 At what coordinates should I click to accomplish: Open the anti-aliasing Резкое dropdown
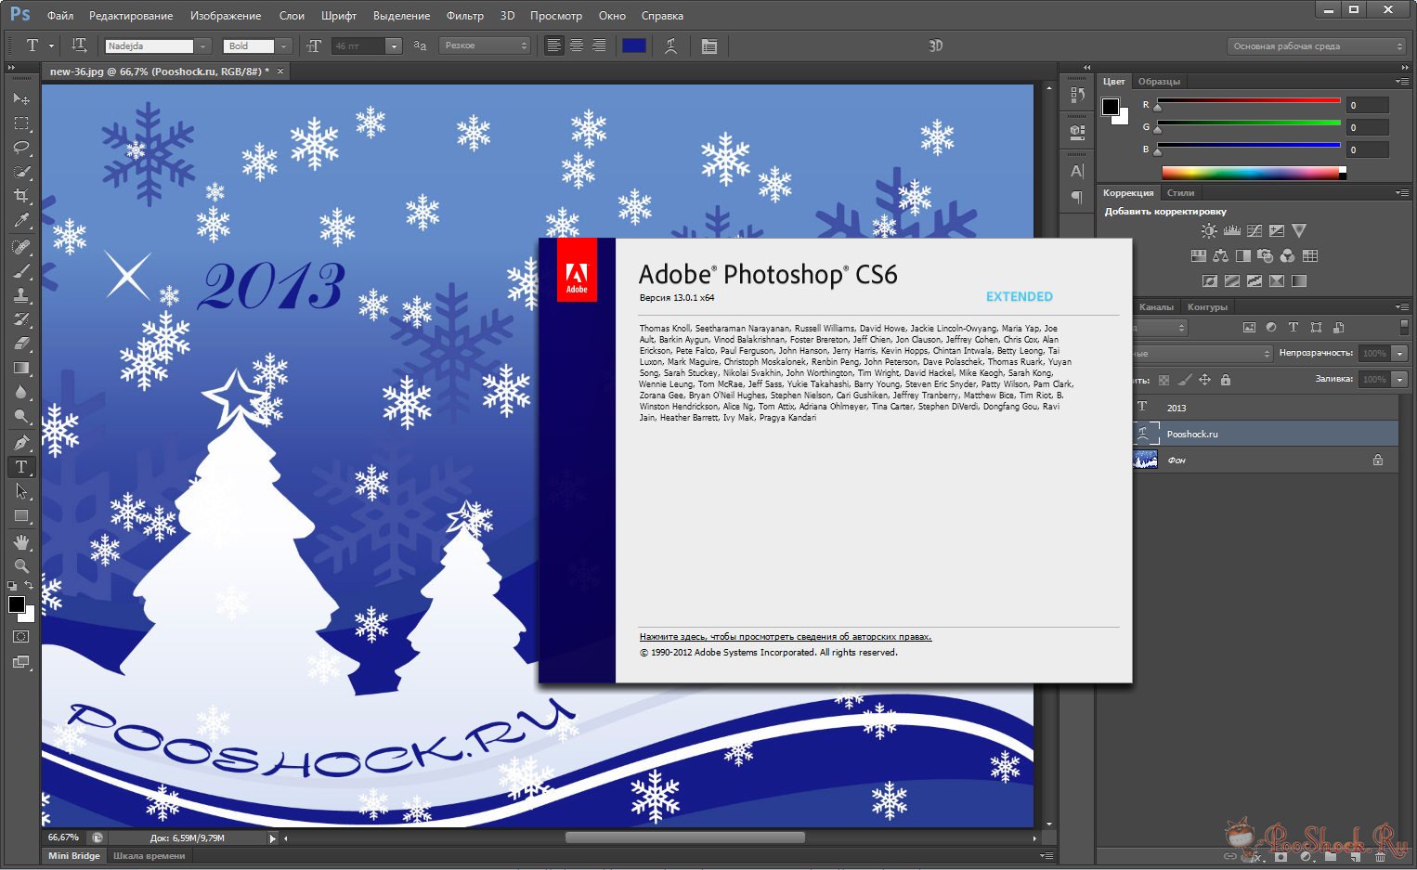[486, 45]
